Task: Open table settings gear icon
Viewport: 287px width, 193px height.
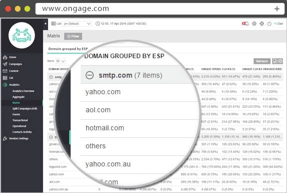Action: (280, 61)
